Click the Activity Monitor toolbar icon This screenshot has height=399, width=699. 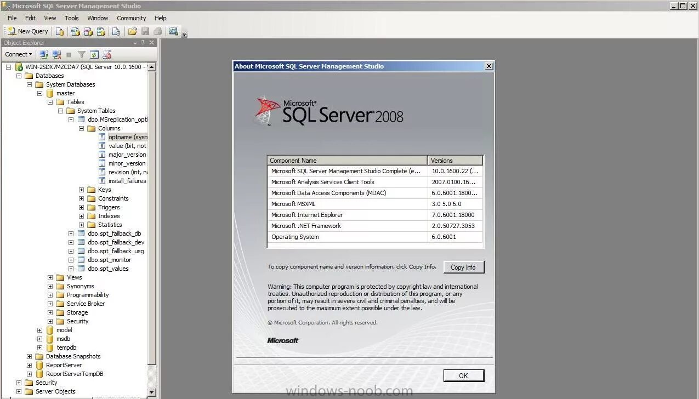174,31
